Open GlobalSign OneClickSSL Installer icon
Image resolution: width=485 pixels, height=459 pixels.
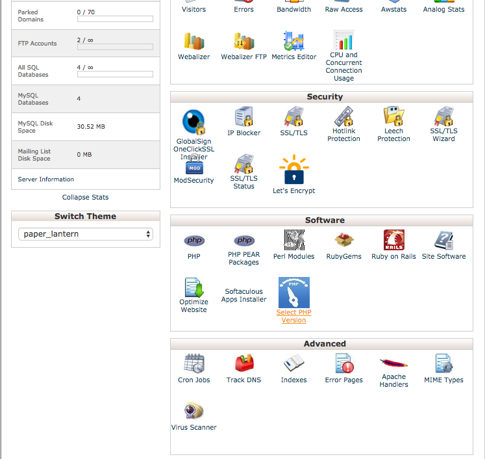tap(194, 122)
